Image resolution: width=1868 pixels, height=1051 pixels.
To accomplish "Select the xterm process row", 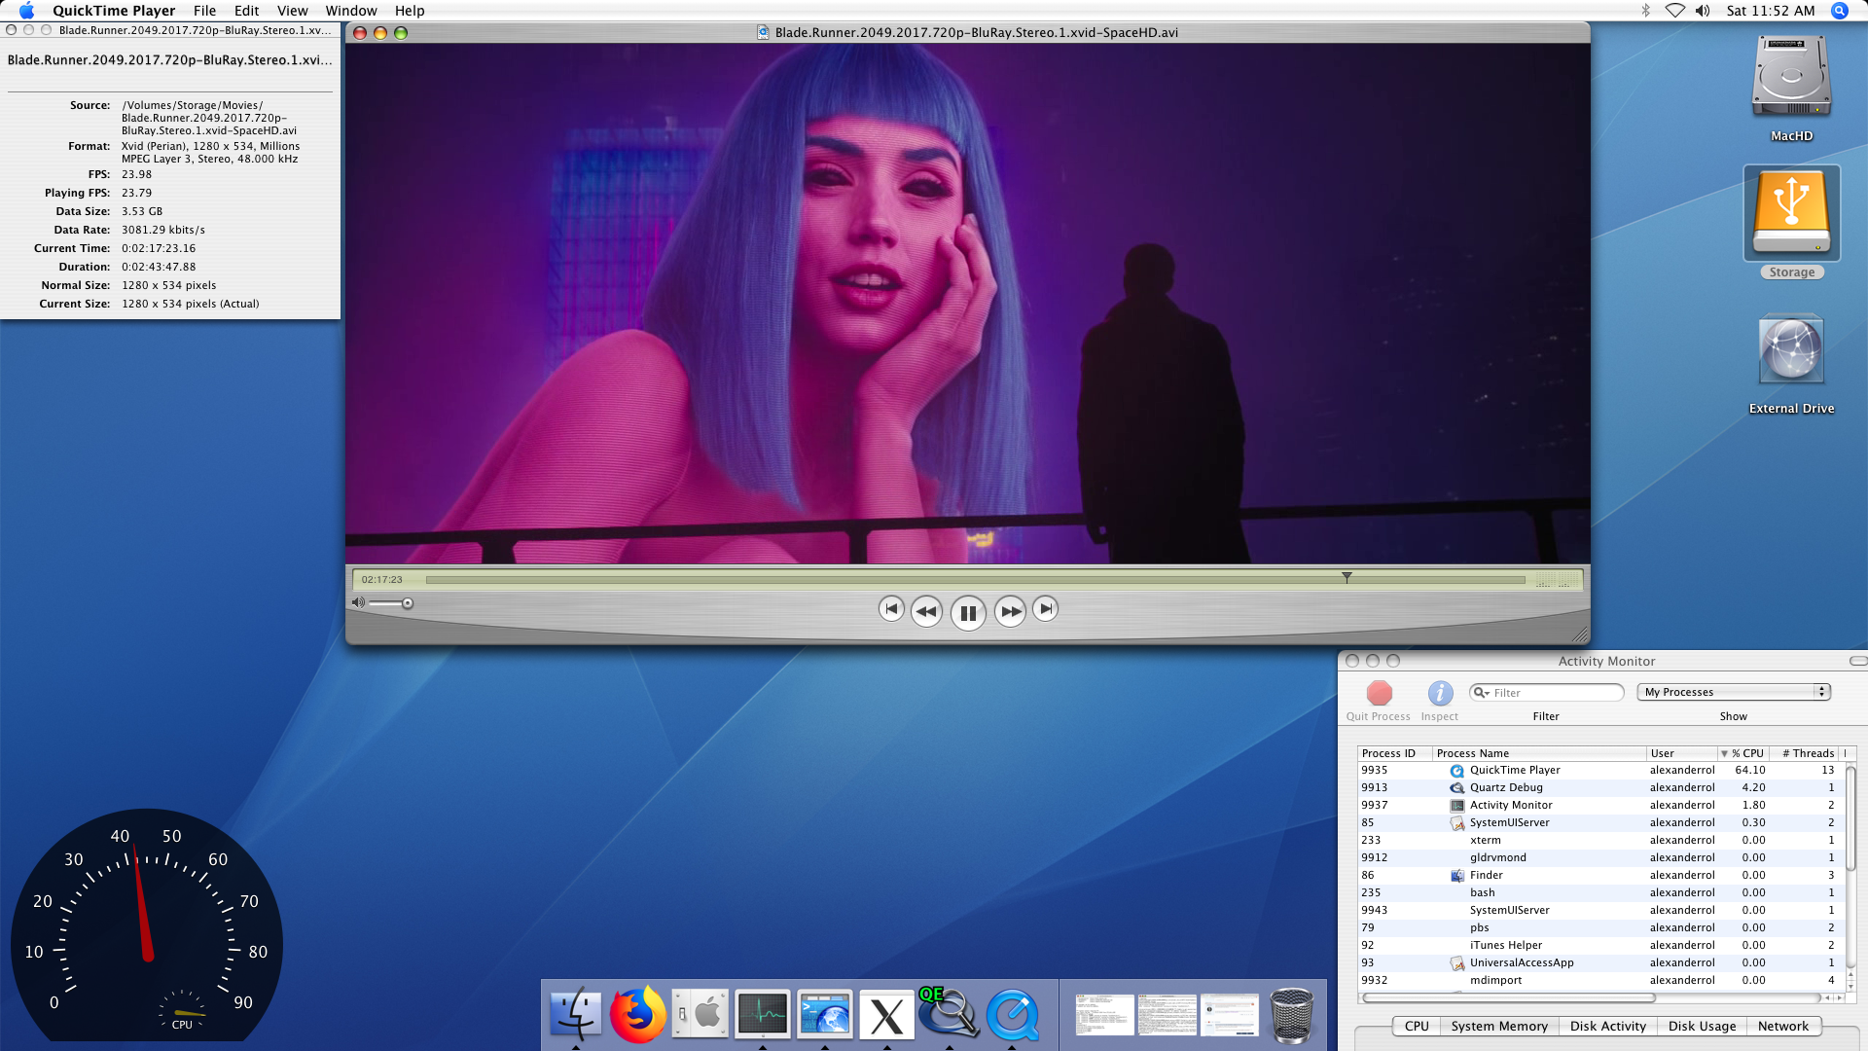I will 1599,840.
